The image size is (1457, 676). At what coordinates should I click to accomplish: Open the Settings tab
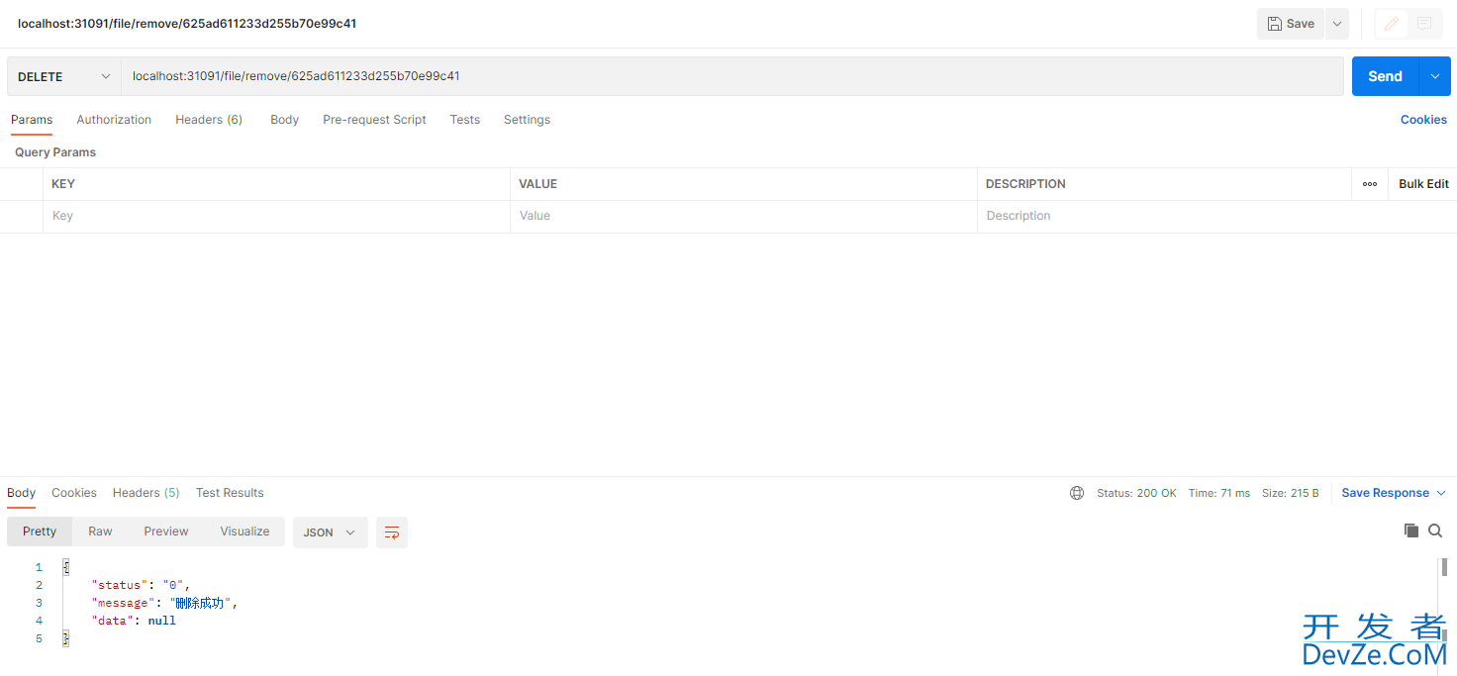click(527, 120)
